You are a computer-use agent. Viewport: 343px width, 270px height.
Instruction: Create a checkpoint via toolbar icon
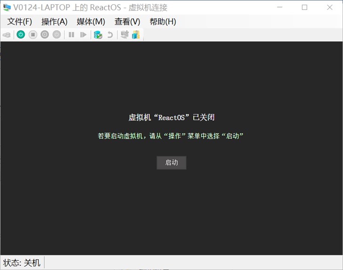coord(98,35)
